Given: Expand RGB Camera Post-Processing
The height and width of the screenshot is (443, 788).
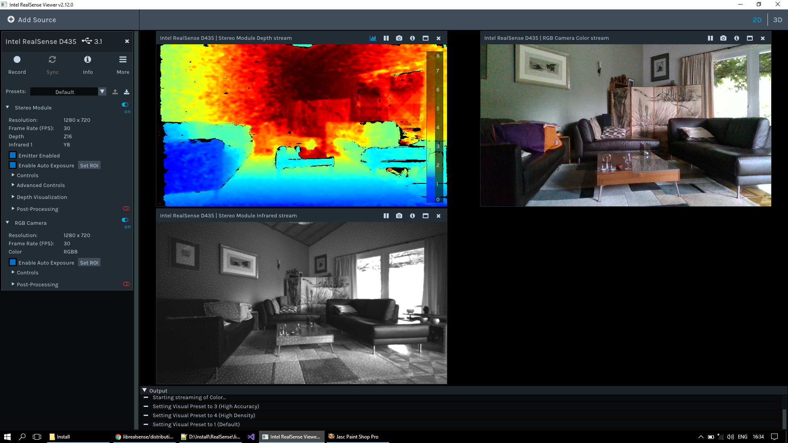Looking at the screenshot, I should 13,284.
